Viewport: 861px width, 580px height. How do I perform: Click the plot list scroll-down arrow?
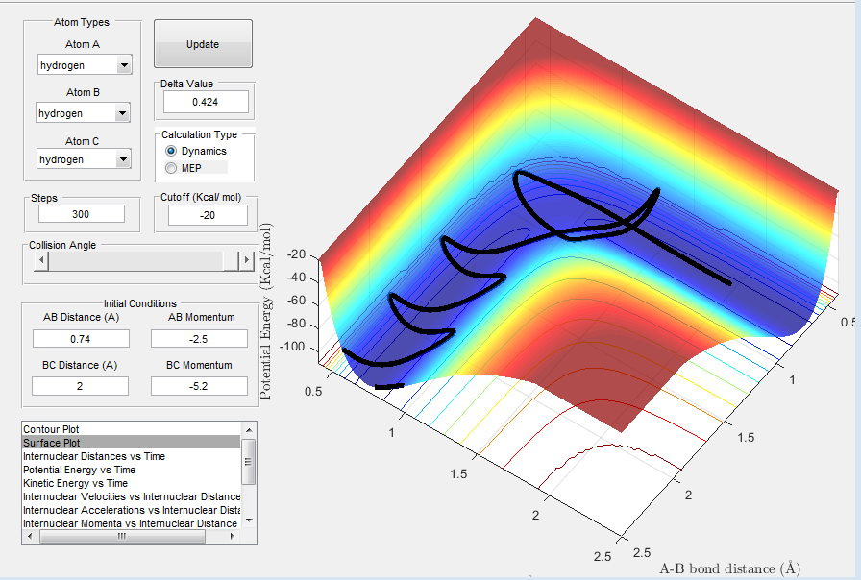249,520
